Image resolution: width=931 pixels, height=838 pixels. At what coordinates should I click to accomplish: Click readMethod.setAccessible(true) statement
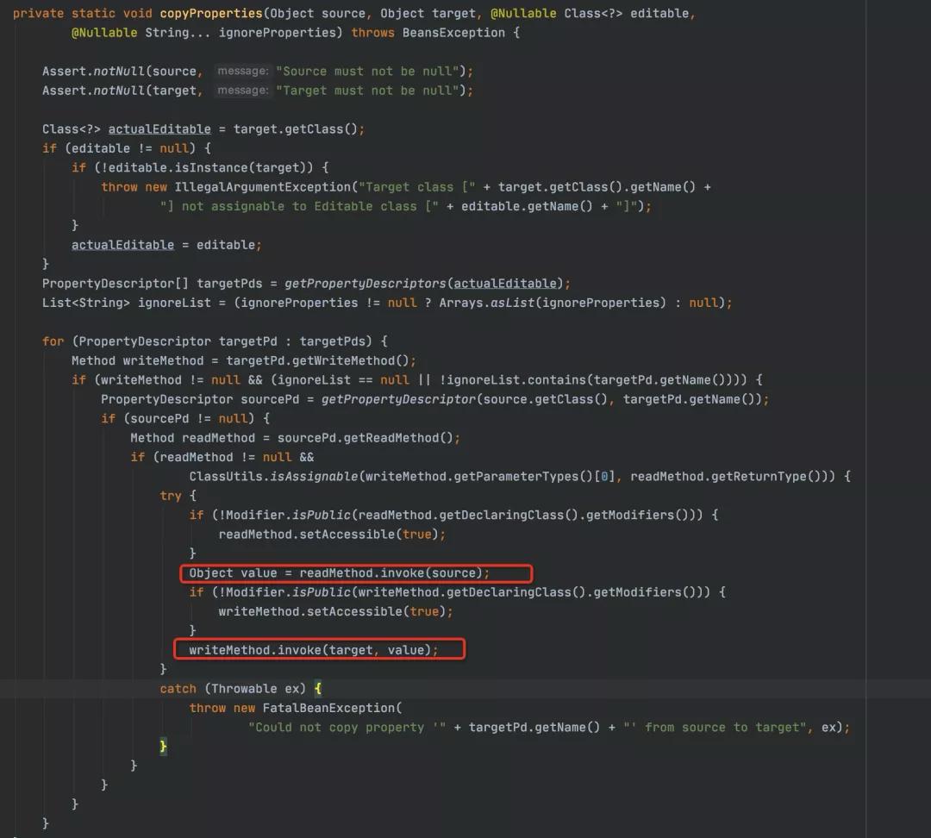(332, 535)
